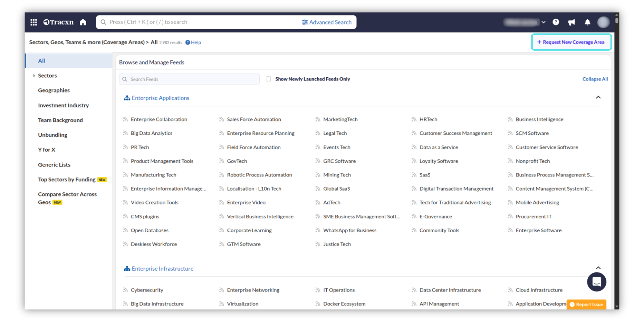Enable Show Newly Launched Feeds Only checkbox

tap(268, 79)
